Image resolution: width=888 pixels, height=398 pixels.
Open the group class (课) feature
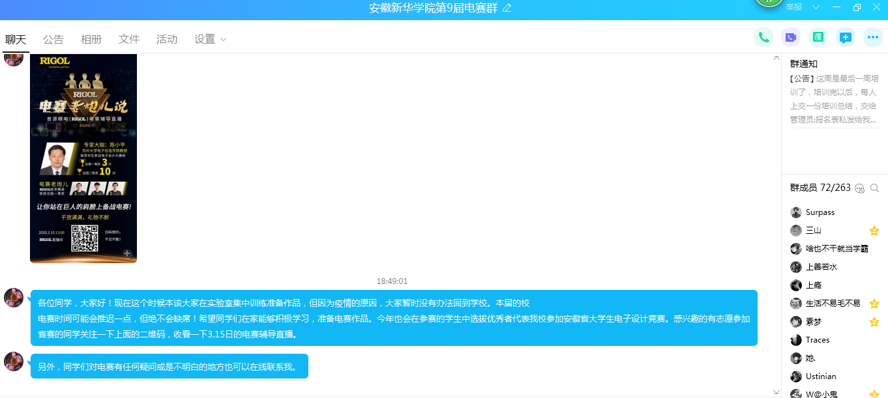(x=818, y=37)
